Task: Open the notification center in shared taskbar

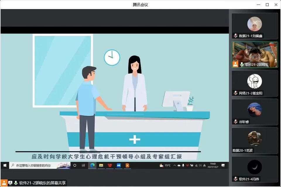Action: click(x=223, y=165)
